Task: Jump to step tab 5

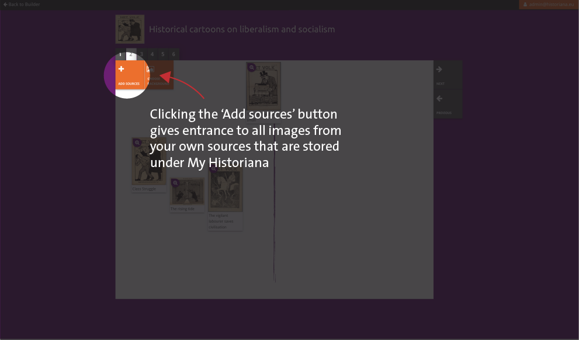Action: [162, 54]
